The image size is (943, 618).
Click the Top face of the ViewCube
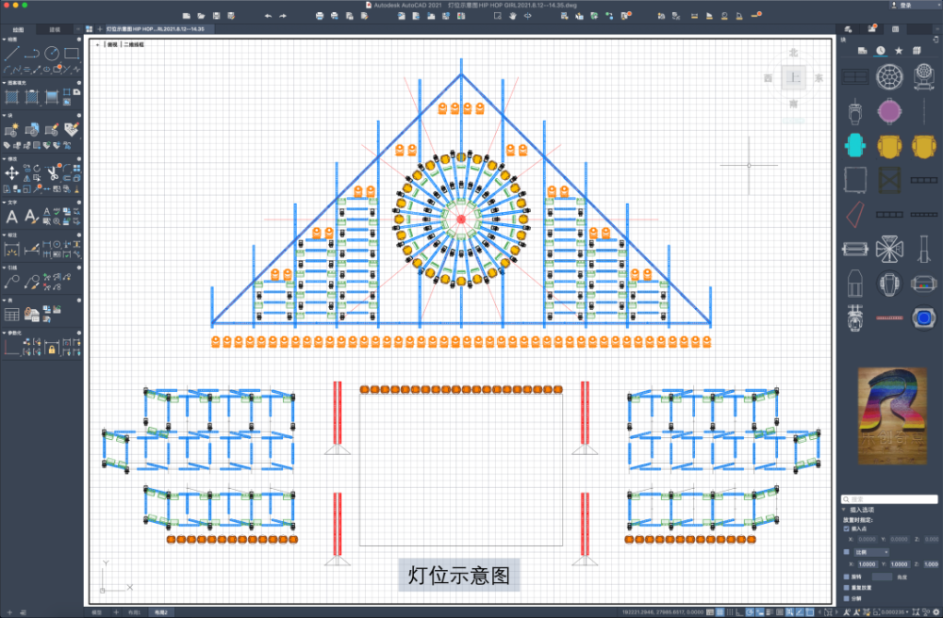794,78
